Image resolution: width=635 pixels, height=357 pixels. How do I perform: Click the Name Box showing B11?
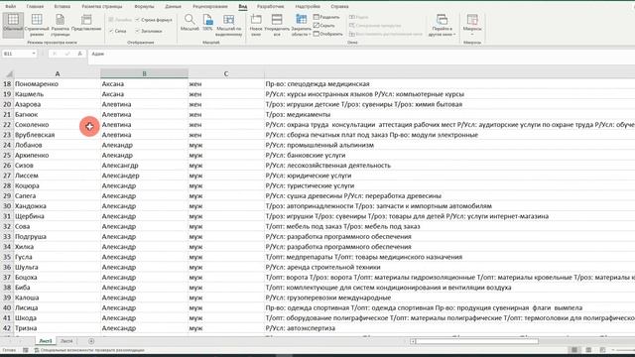click(x=16, y=54)
